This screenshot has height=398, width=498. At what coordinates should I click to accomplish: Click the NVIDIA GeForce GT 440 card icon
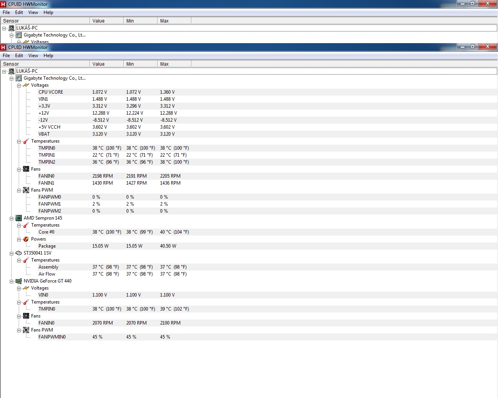tap(19, 281)
